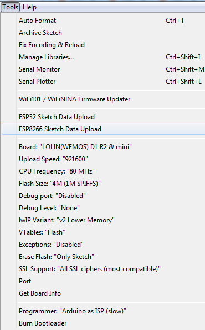Open the Help menu
The width and height of the screenshot is (205, 330).
tap(29, 7)
